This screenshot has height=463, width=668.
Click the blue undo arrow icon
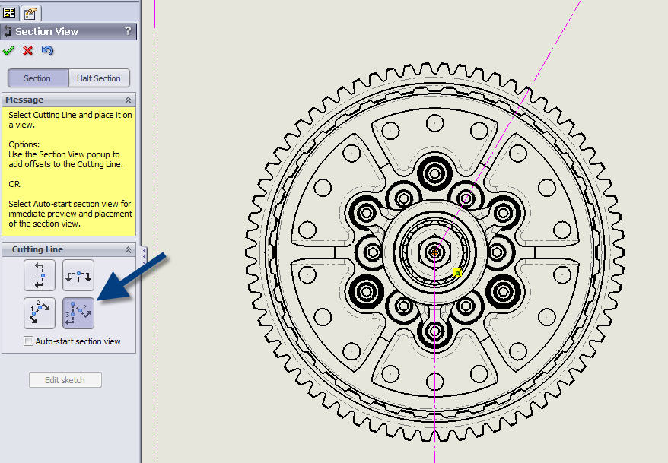(x=47, y=51)
